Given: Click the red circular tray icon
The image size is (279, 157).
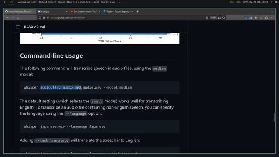Looking at the screenshot, I should point(272,2).
